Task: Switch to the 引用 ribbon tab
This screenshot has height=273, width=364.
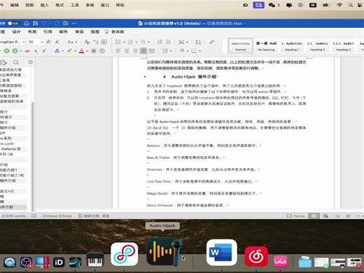Action: click(48, 31)
